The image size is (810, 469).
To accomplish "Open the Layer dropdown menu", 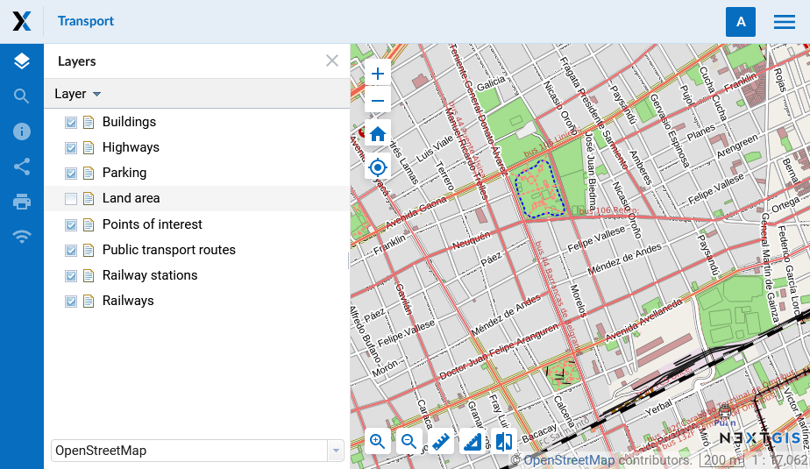I will tap(77, 94).
